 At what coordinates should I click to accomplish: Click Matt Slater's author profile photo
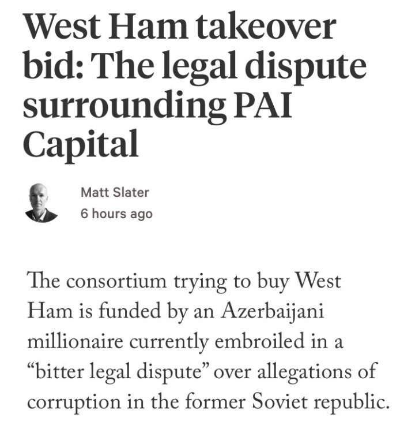point(41,203)
